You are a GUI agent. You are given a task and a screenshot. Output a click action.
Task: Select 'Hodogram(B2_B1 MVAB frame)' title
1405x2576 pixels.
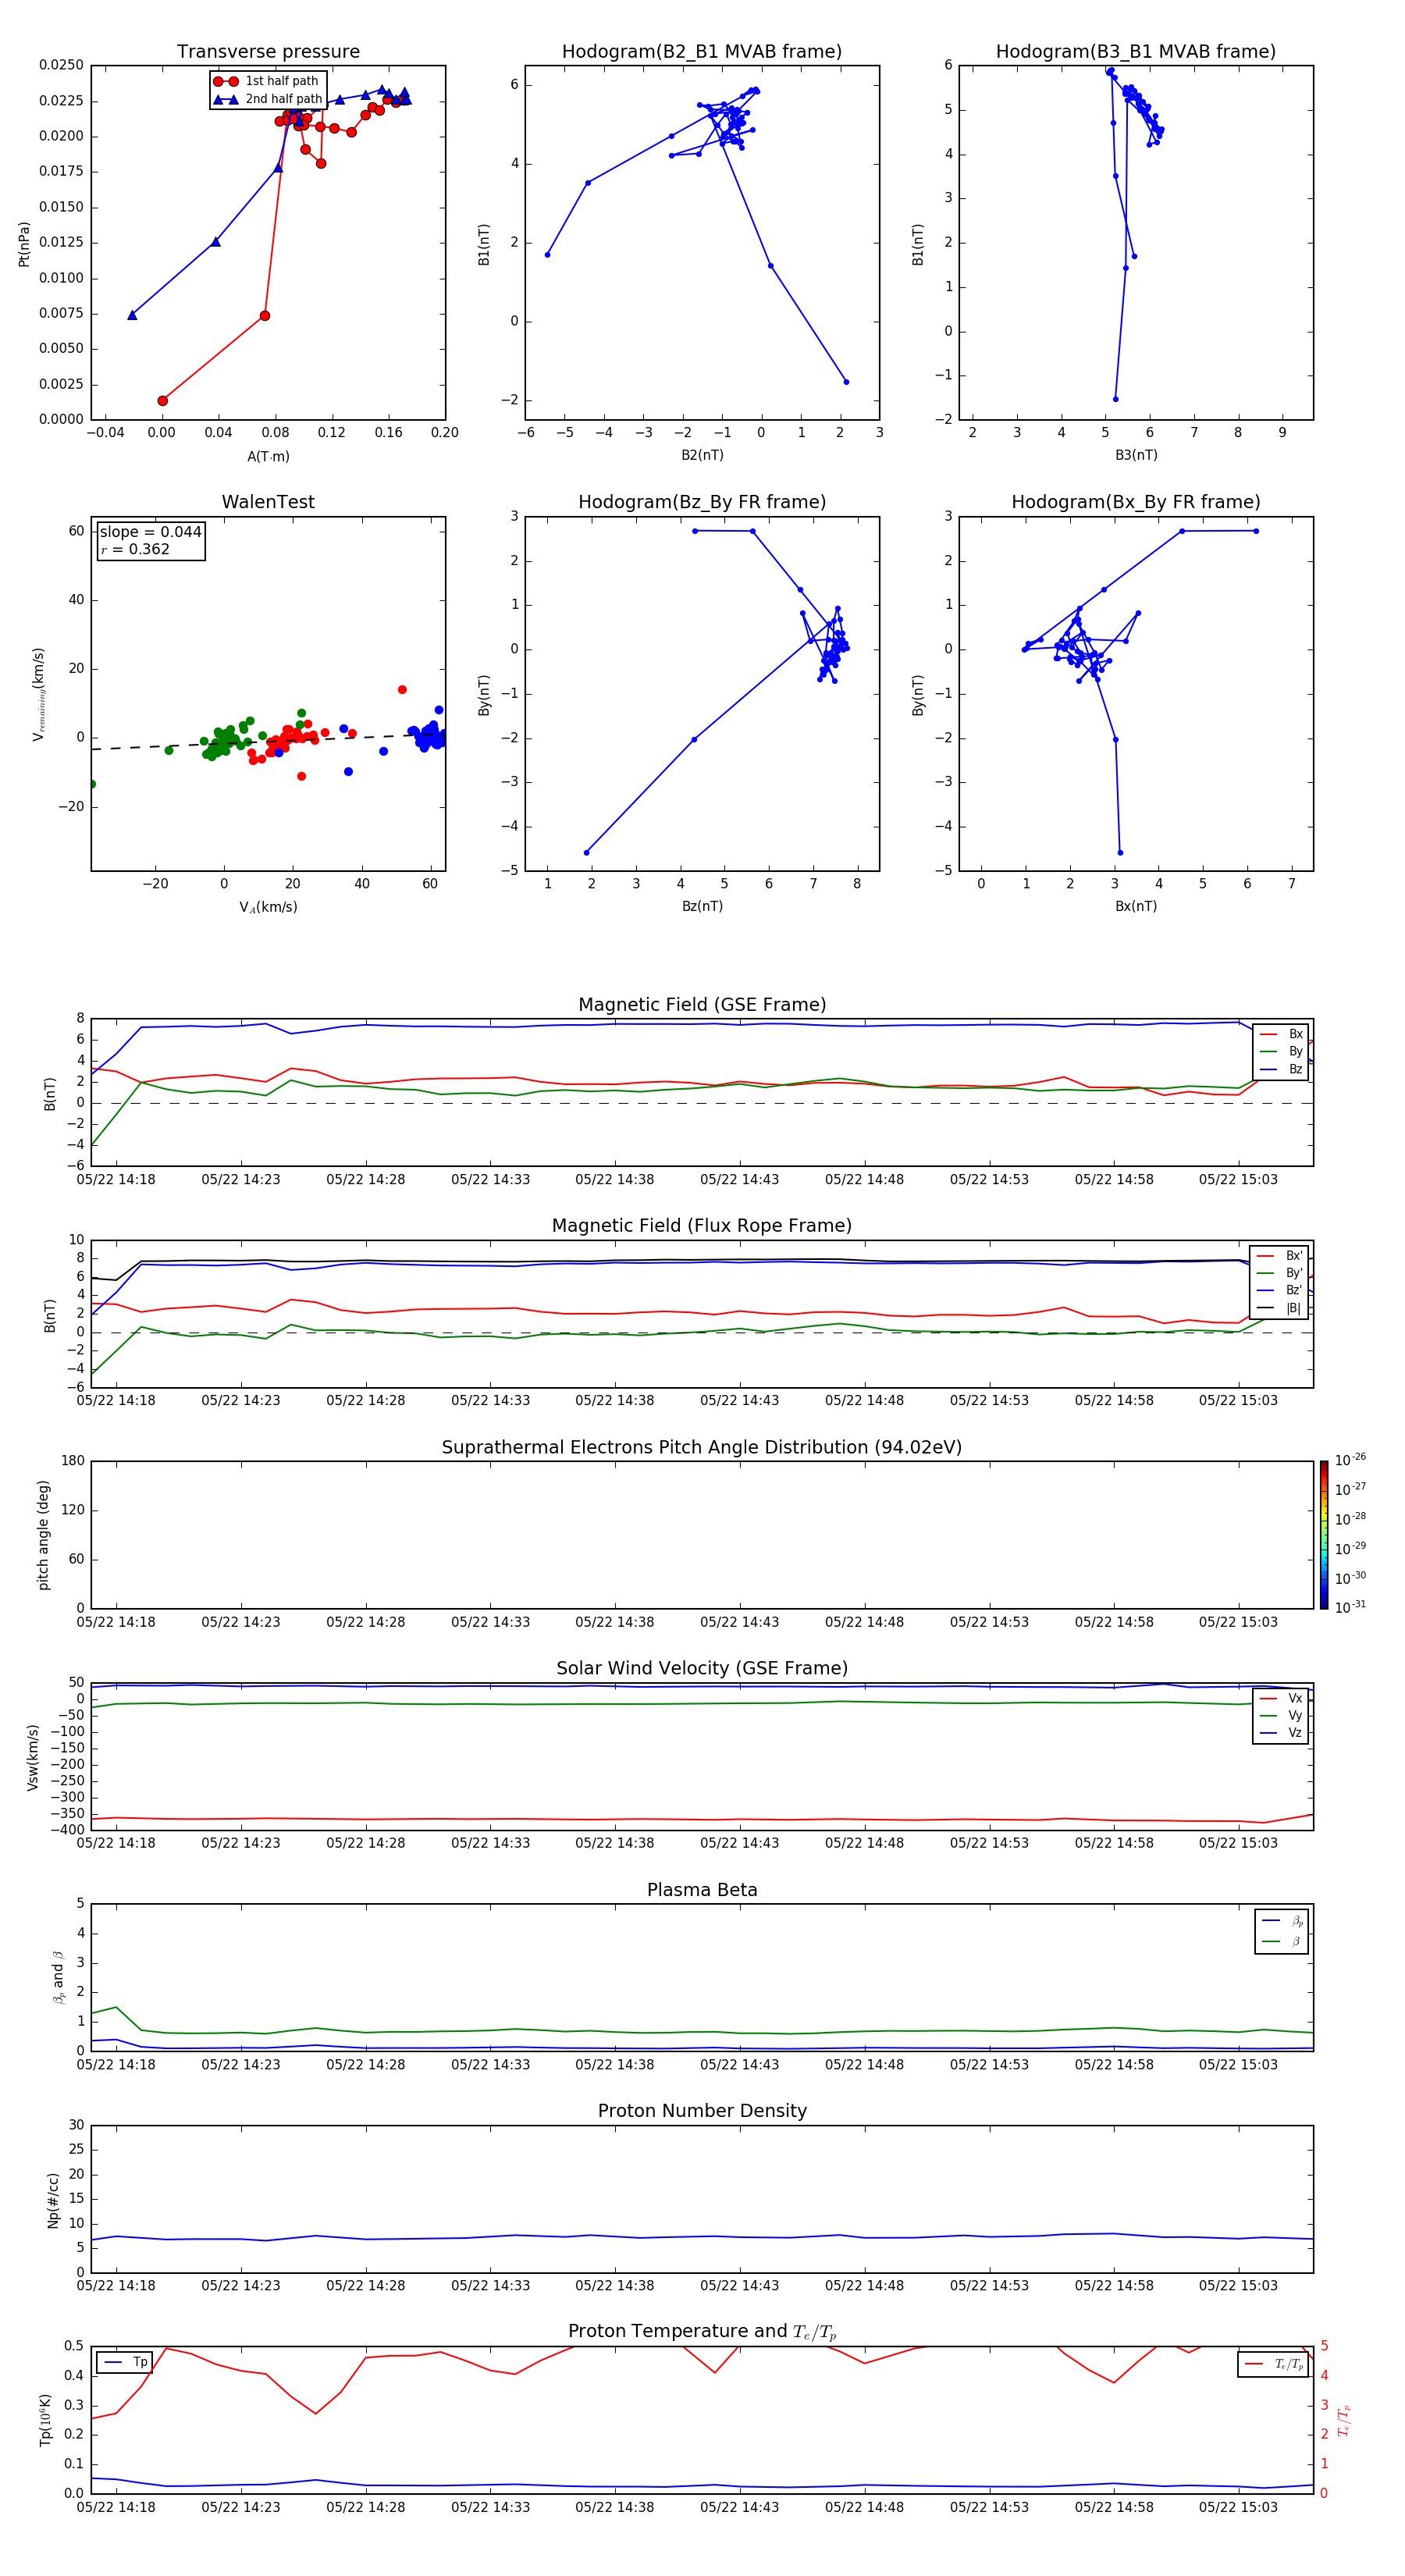coord(702,52)
